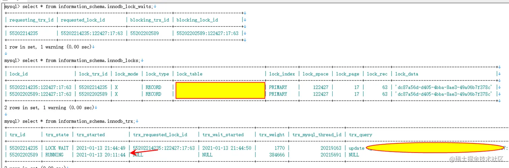Click trx_weight value 384666
Screen dimensions: 509x168
[x=277, y=155]
